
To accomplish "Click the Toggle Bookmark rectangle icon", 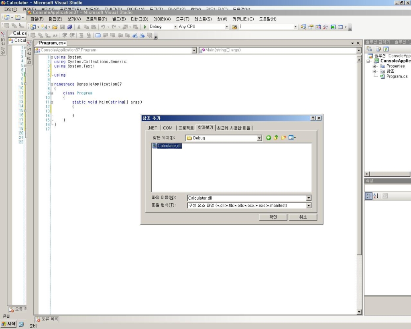I will click(x=98, y=35).
